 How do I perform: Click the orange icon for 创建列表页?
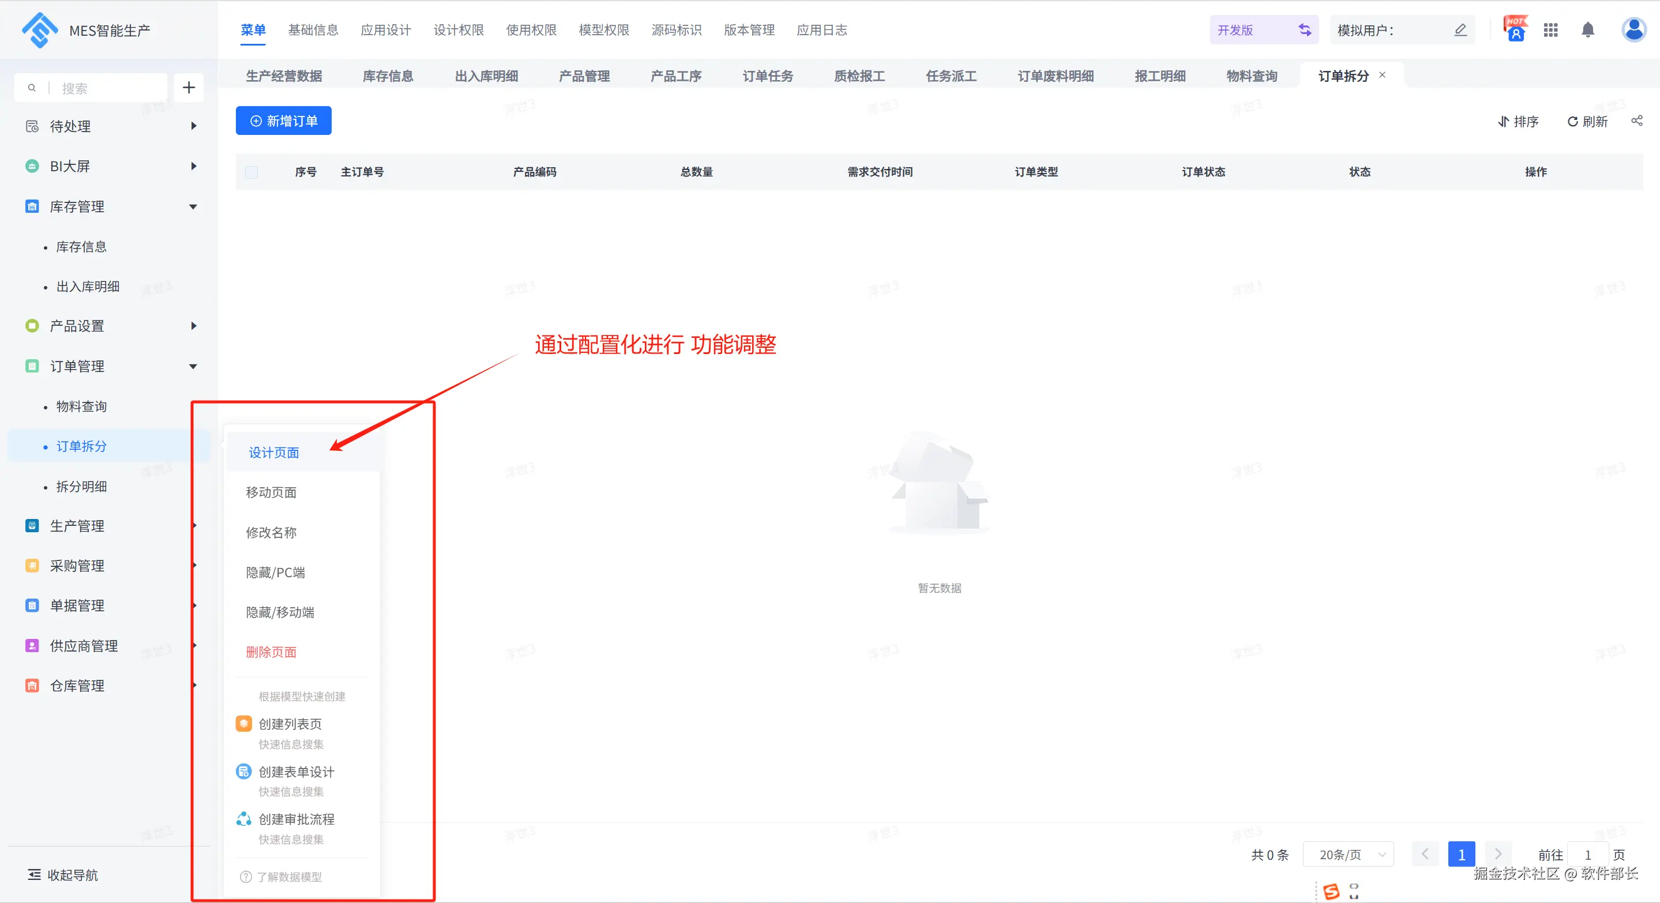click(243, 723)
